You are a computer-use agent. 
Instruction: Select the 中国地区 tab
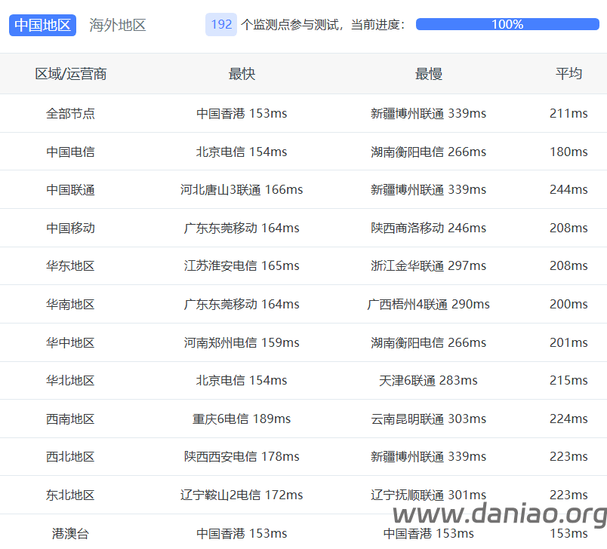[x=42, y=25]
